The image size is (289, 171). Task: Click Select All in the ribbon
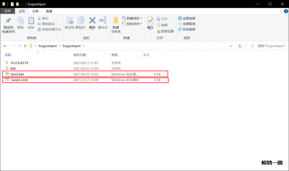point(187,19)
